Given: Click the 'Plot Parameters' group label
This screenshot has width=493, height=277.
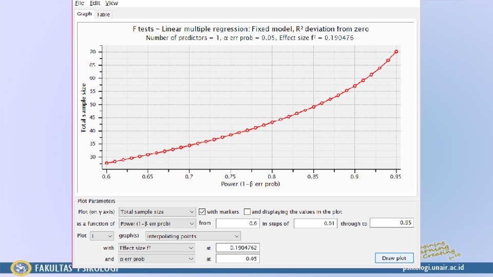Looking at the screenshot, I should point(96,201).
